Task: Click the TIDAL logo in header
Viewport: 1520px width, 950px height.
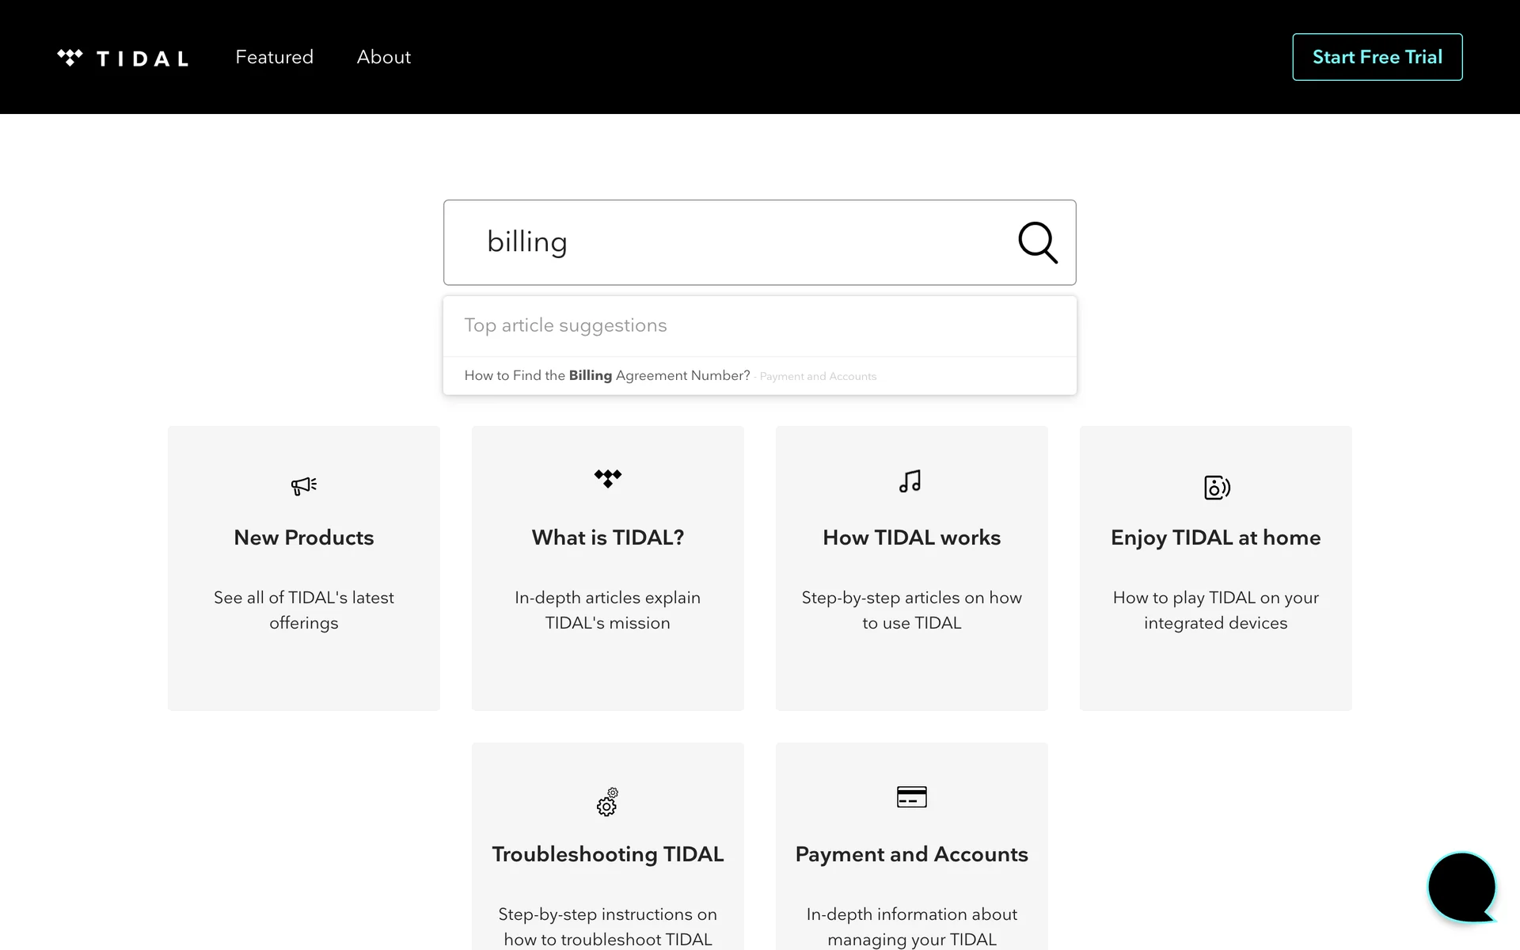Action: point(123,58)
